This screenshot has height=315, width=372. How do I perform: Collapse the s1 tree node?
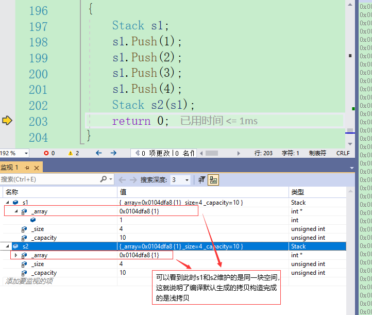point(8,203)
